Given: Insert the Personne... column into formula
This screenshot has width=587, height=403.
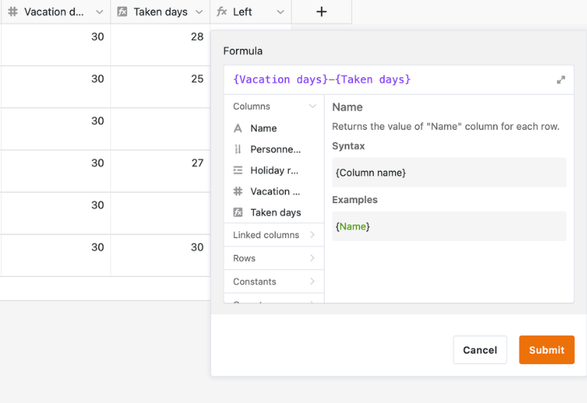Looking at the screenshot, I should point(274,149).
